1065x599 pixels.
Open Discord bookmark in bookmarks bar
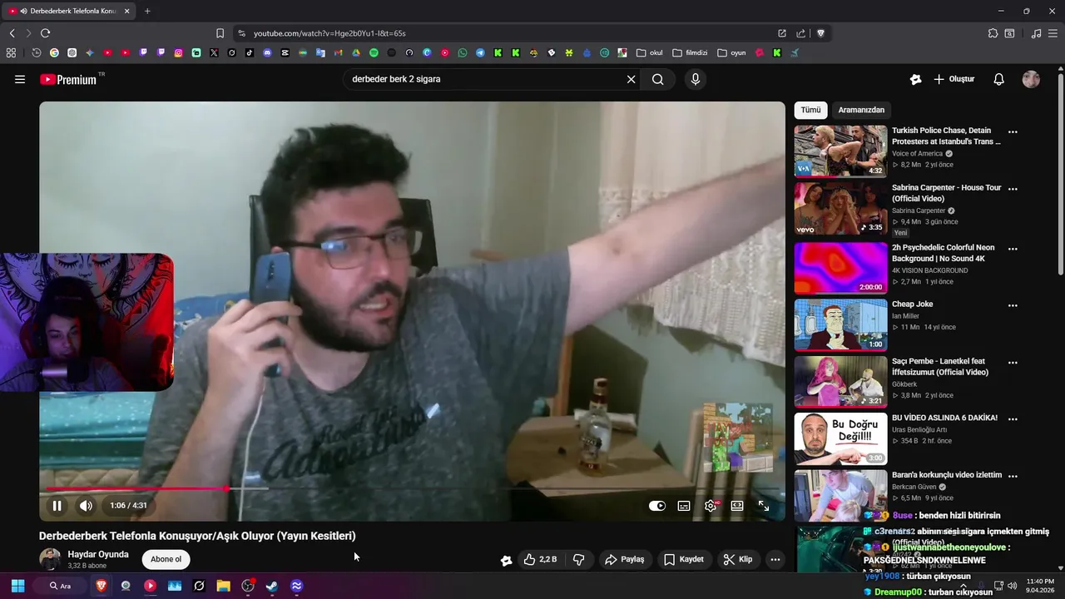click(267, 52)
